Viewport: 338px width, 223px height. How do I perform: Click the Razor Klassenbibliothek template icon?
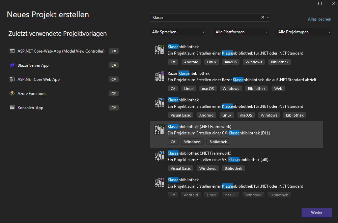[x=159, y=76]
